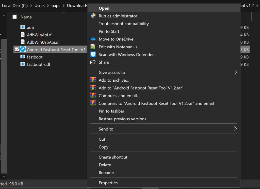
Task: Click the WinRAR icon beside Add to archive
Action: pos(93,80)
